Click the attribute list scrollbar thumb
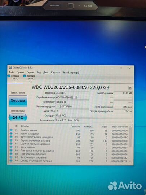146x195 pixels. pos(130,137)
